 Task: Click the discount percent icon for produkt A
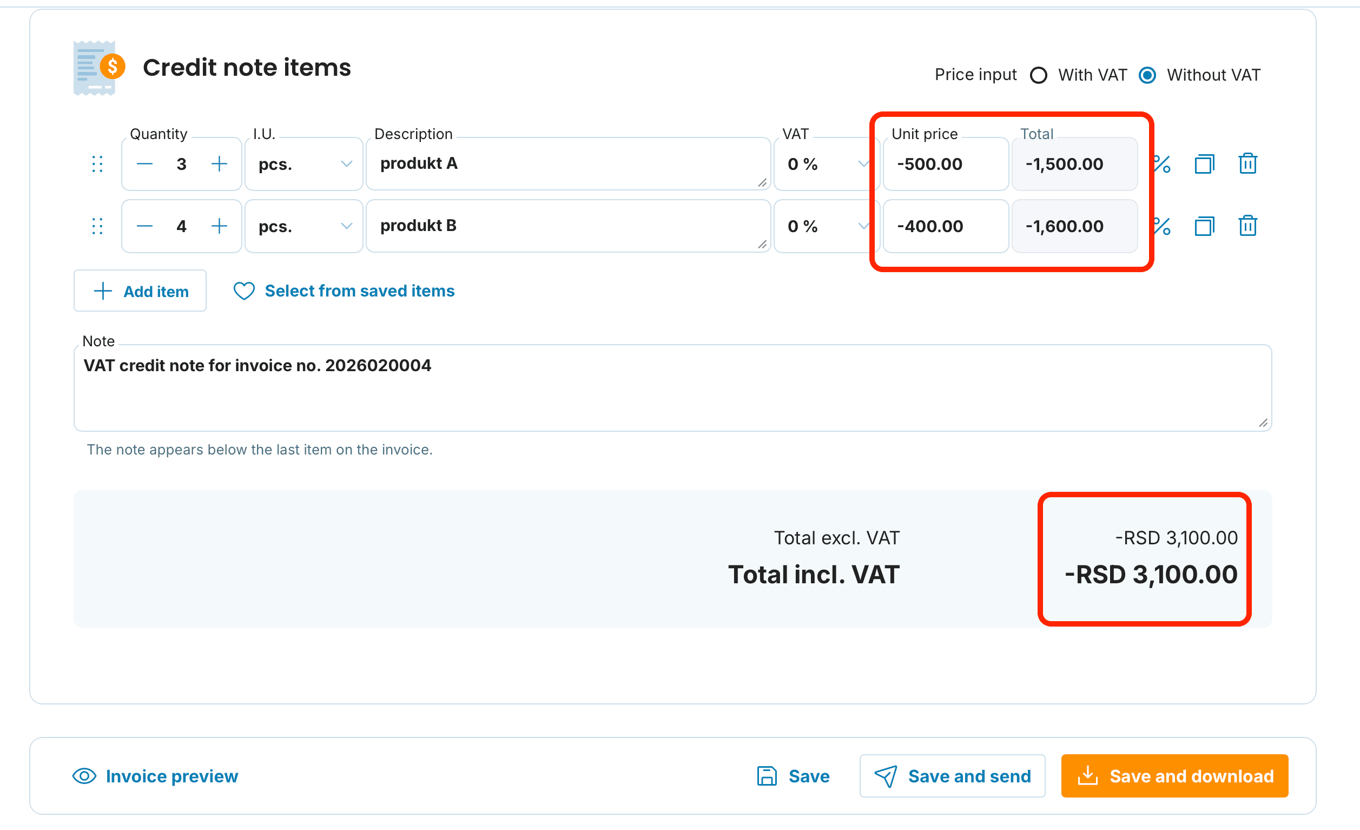1163,164
